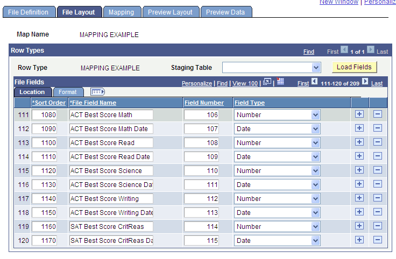Viewport: 396px width, 259px height.
Task: Edit the SAT Best Score CritReas name field
Action: (x=111, y=227)
